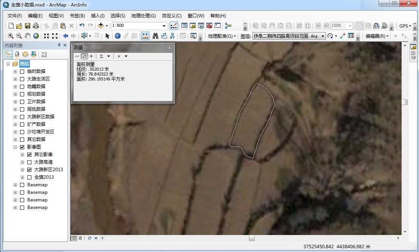This screenshot has height=252, width=419.
Task: Open the 帮助(H) menu
Action: [218, 16]
